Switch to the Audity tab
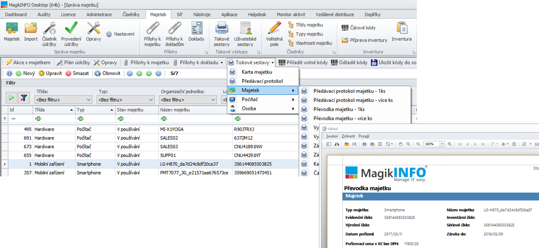 coord(44,15)
